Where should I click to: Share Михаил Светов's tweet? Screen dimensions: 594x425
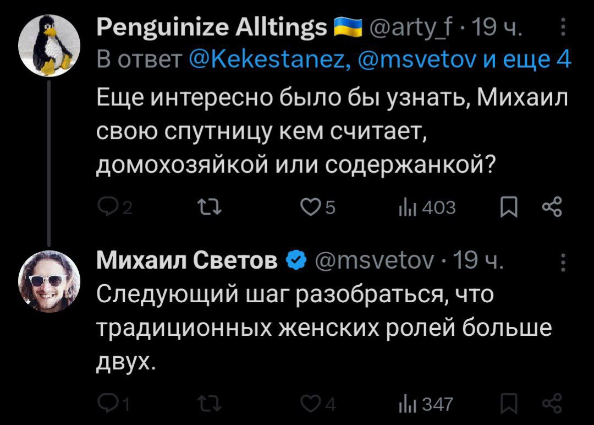coord(549,405)
